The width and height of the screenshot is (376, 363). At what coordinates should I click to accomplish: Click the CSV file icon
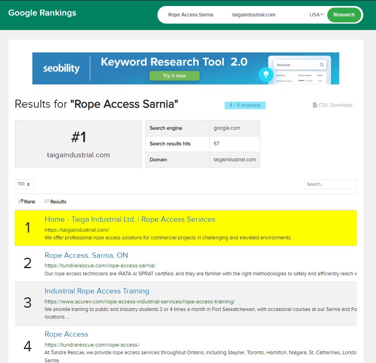315,105
